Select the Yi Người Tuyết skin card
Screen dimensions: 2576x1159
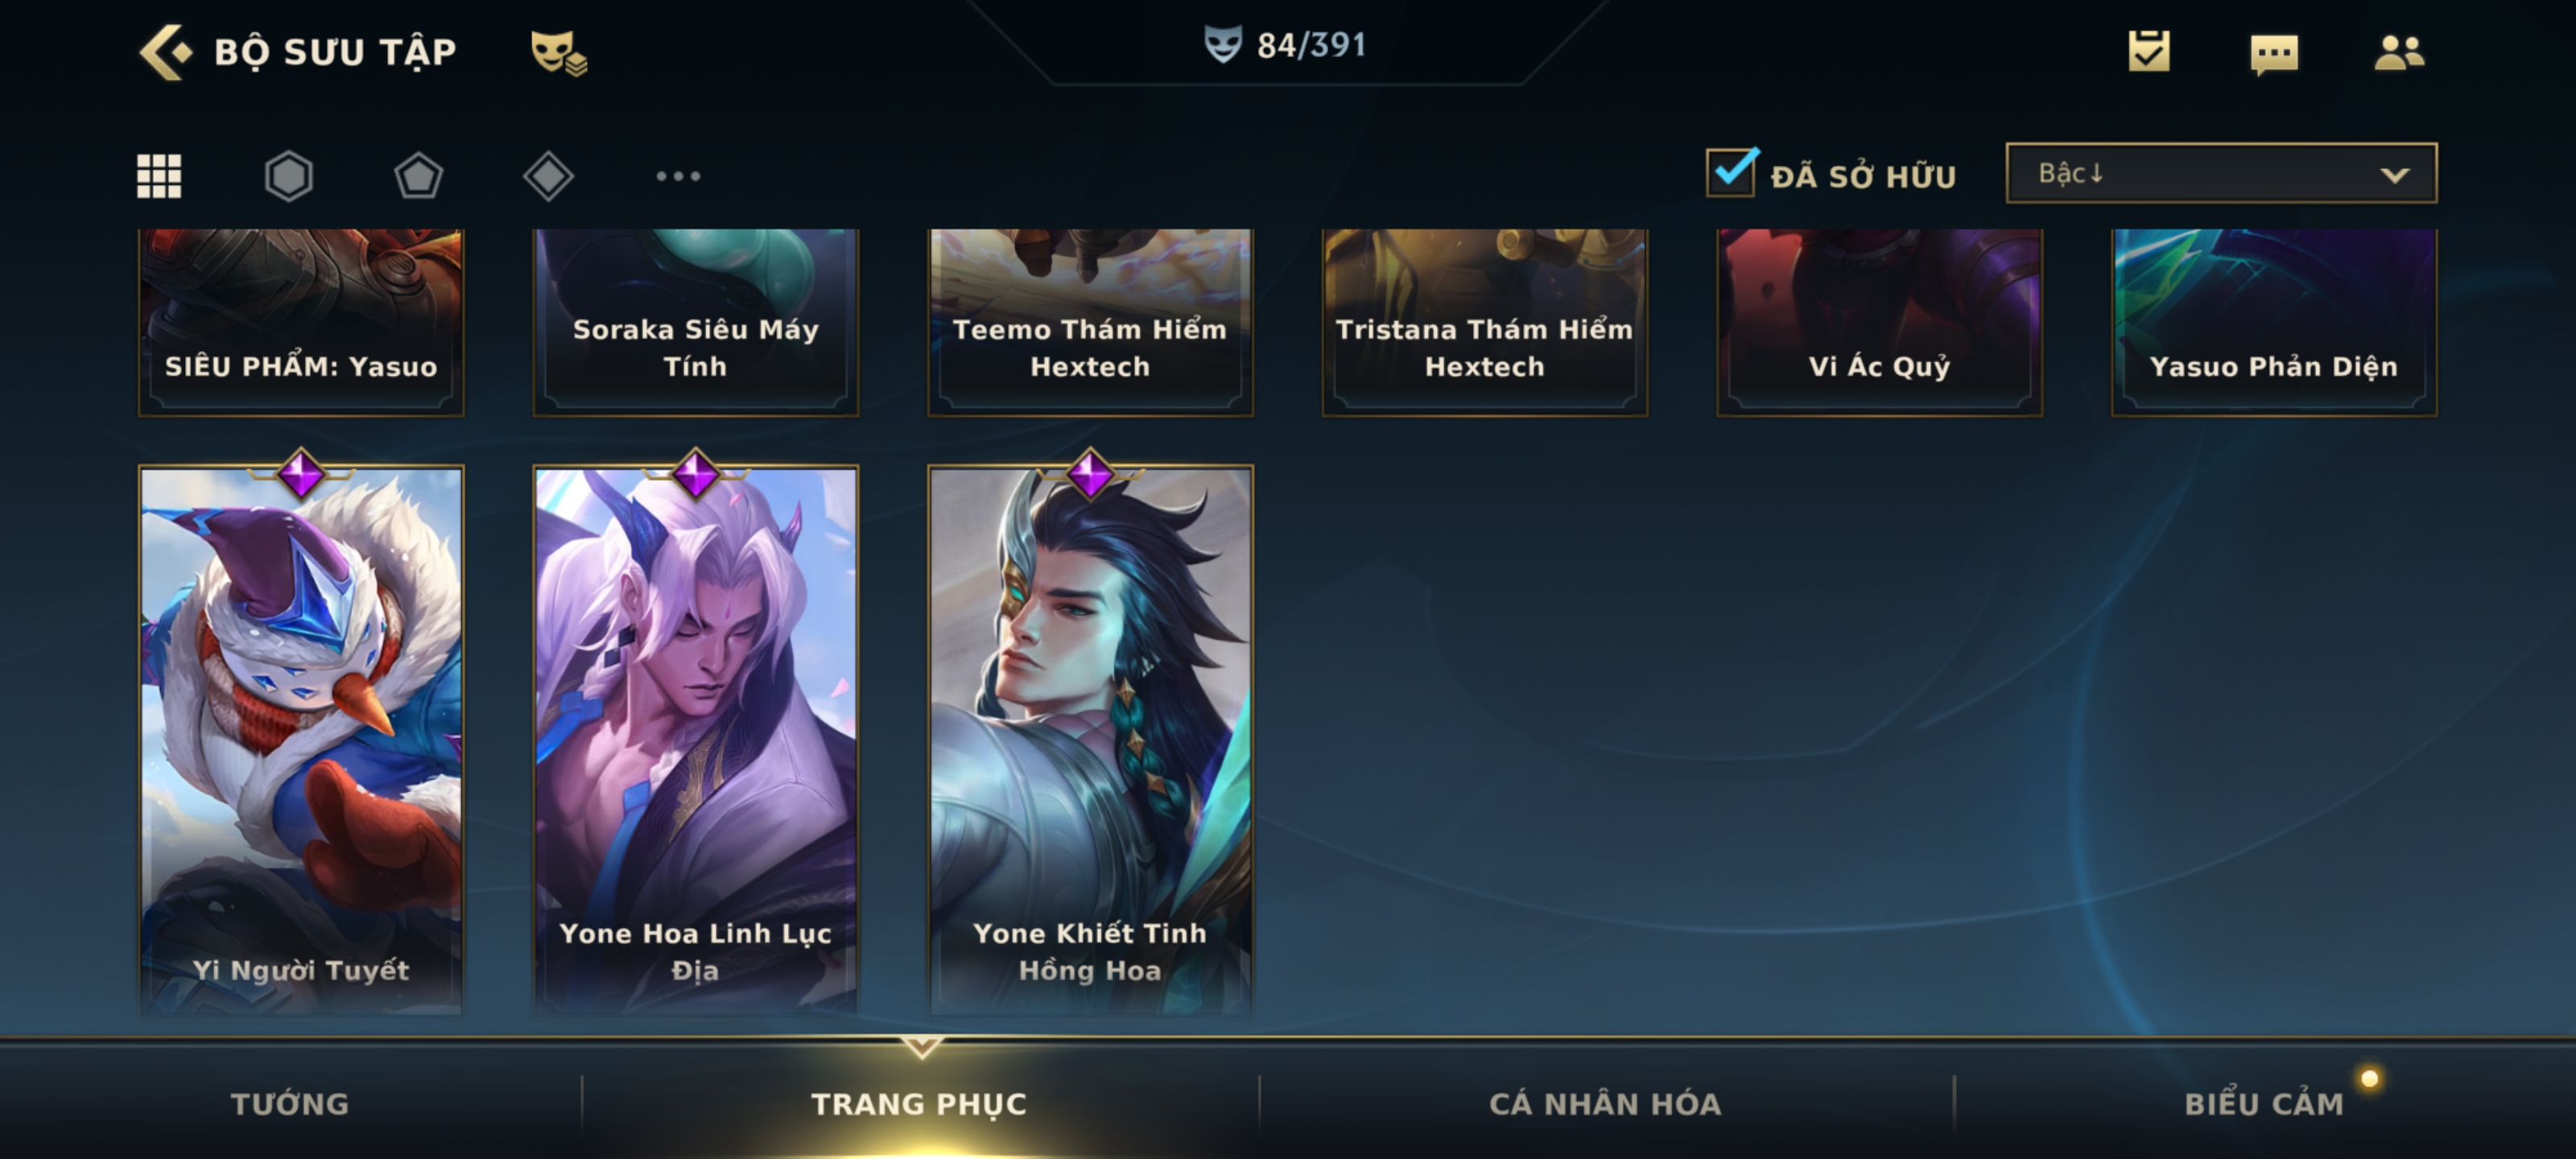coord(301,740)
